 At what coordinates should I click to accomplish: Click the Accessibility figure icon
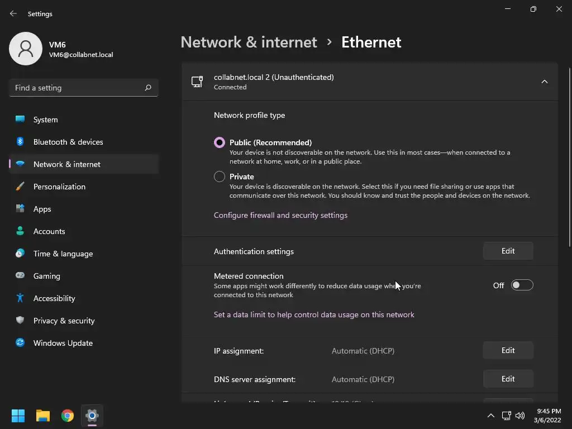[20, 298]
